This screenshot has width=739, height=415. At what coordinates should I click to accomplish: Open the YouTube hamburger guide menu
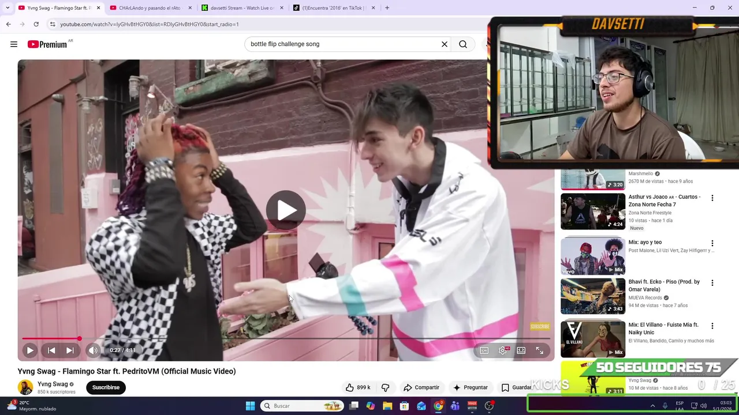[14, 44]
